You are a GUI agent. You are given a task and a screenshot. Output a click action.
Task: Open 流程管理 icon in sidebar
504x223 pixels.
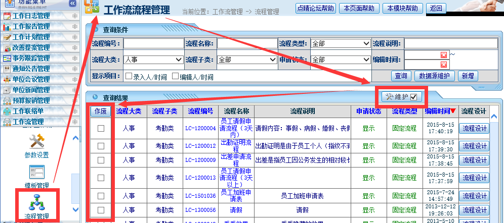click(36, 201)
